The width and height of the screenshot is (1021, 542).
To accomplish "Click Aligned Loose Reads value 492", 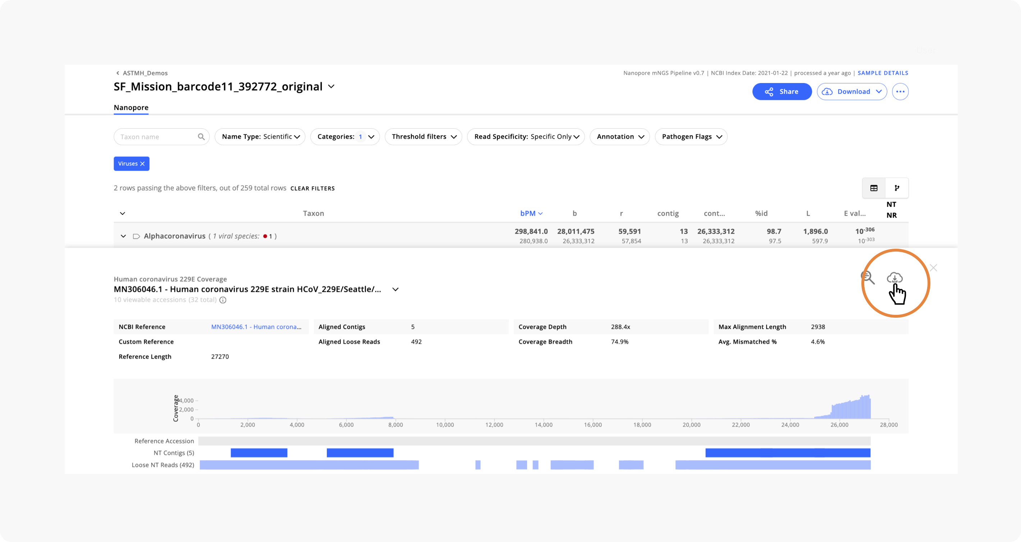I will [x=416, y=341].
